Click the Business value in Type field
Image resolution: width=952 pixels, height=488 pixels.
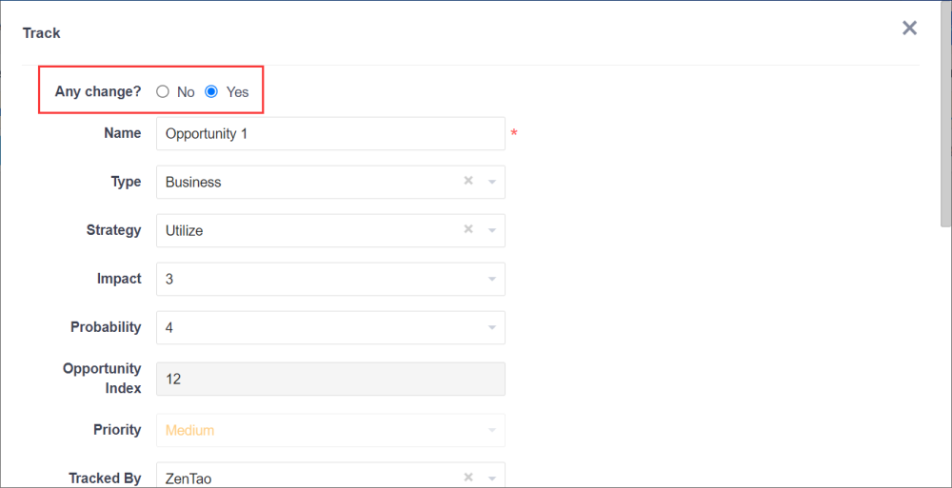click(193, 182)
